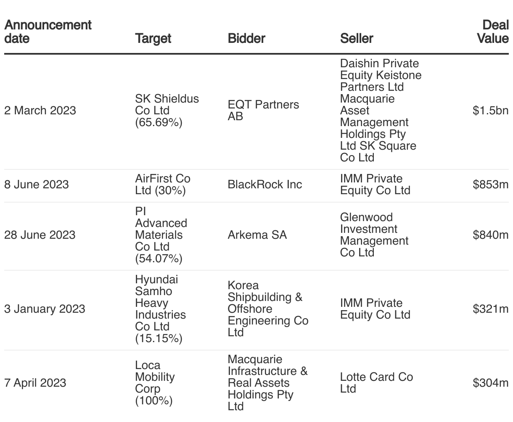Select the $853m deal value
The height and width of the screenshot is (422, 513).
point(490,185)
